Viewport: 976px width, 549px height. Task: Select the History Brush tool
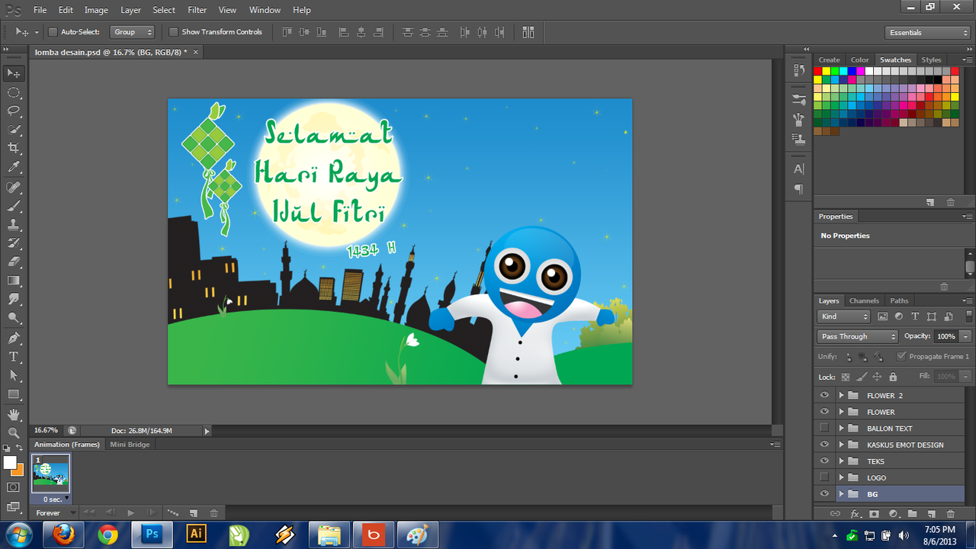pyautogui.click(x=14, y=243)
